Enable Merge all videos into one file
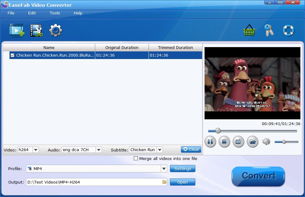The width and height of the screenshot is (305, 197). pos(136,158)
